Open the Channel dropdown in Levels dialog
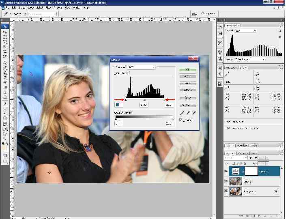 [142, 67]
